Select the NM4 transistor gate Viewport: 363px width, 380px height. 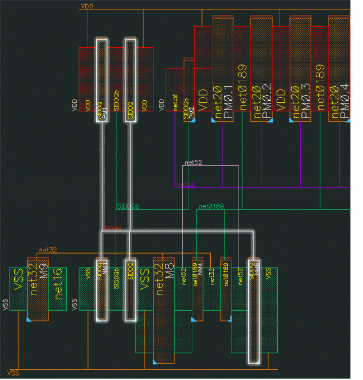pyautogui.click(x=197, y=289)
